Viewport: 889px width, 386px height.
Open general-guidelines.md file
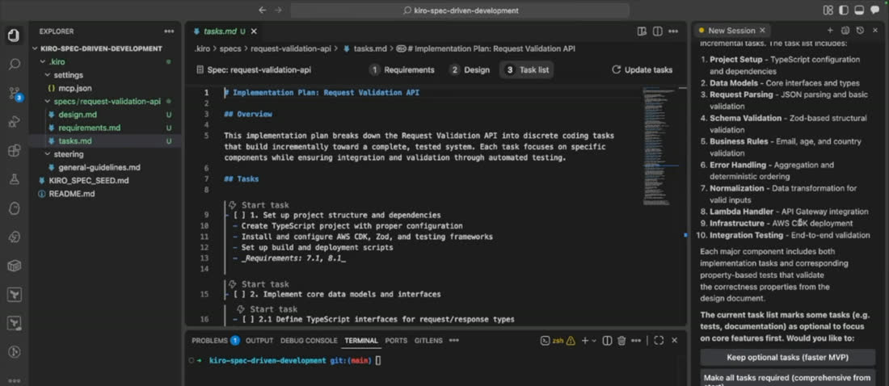click(x=99, y=167)
